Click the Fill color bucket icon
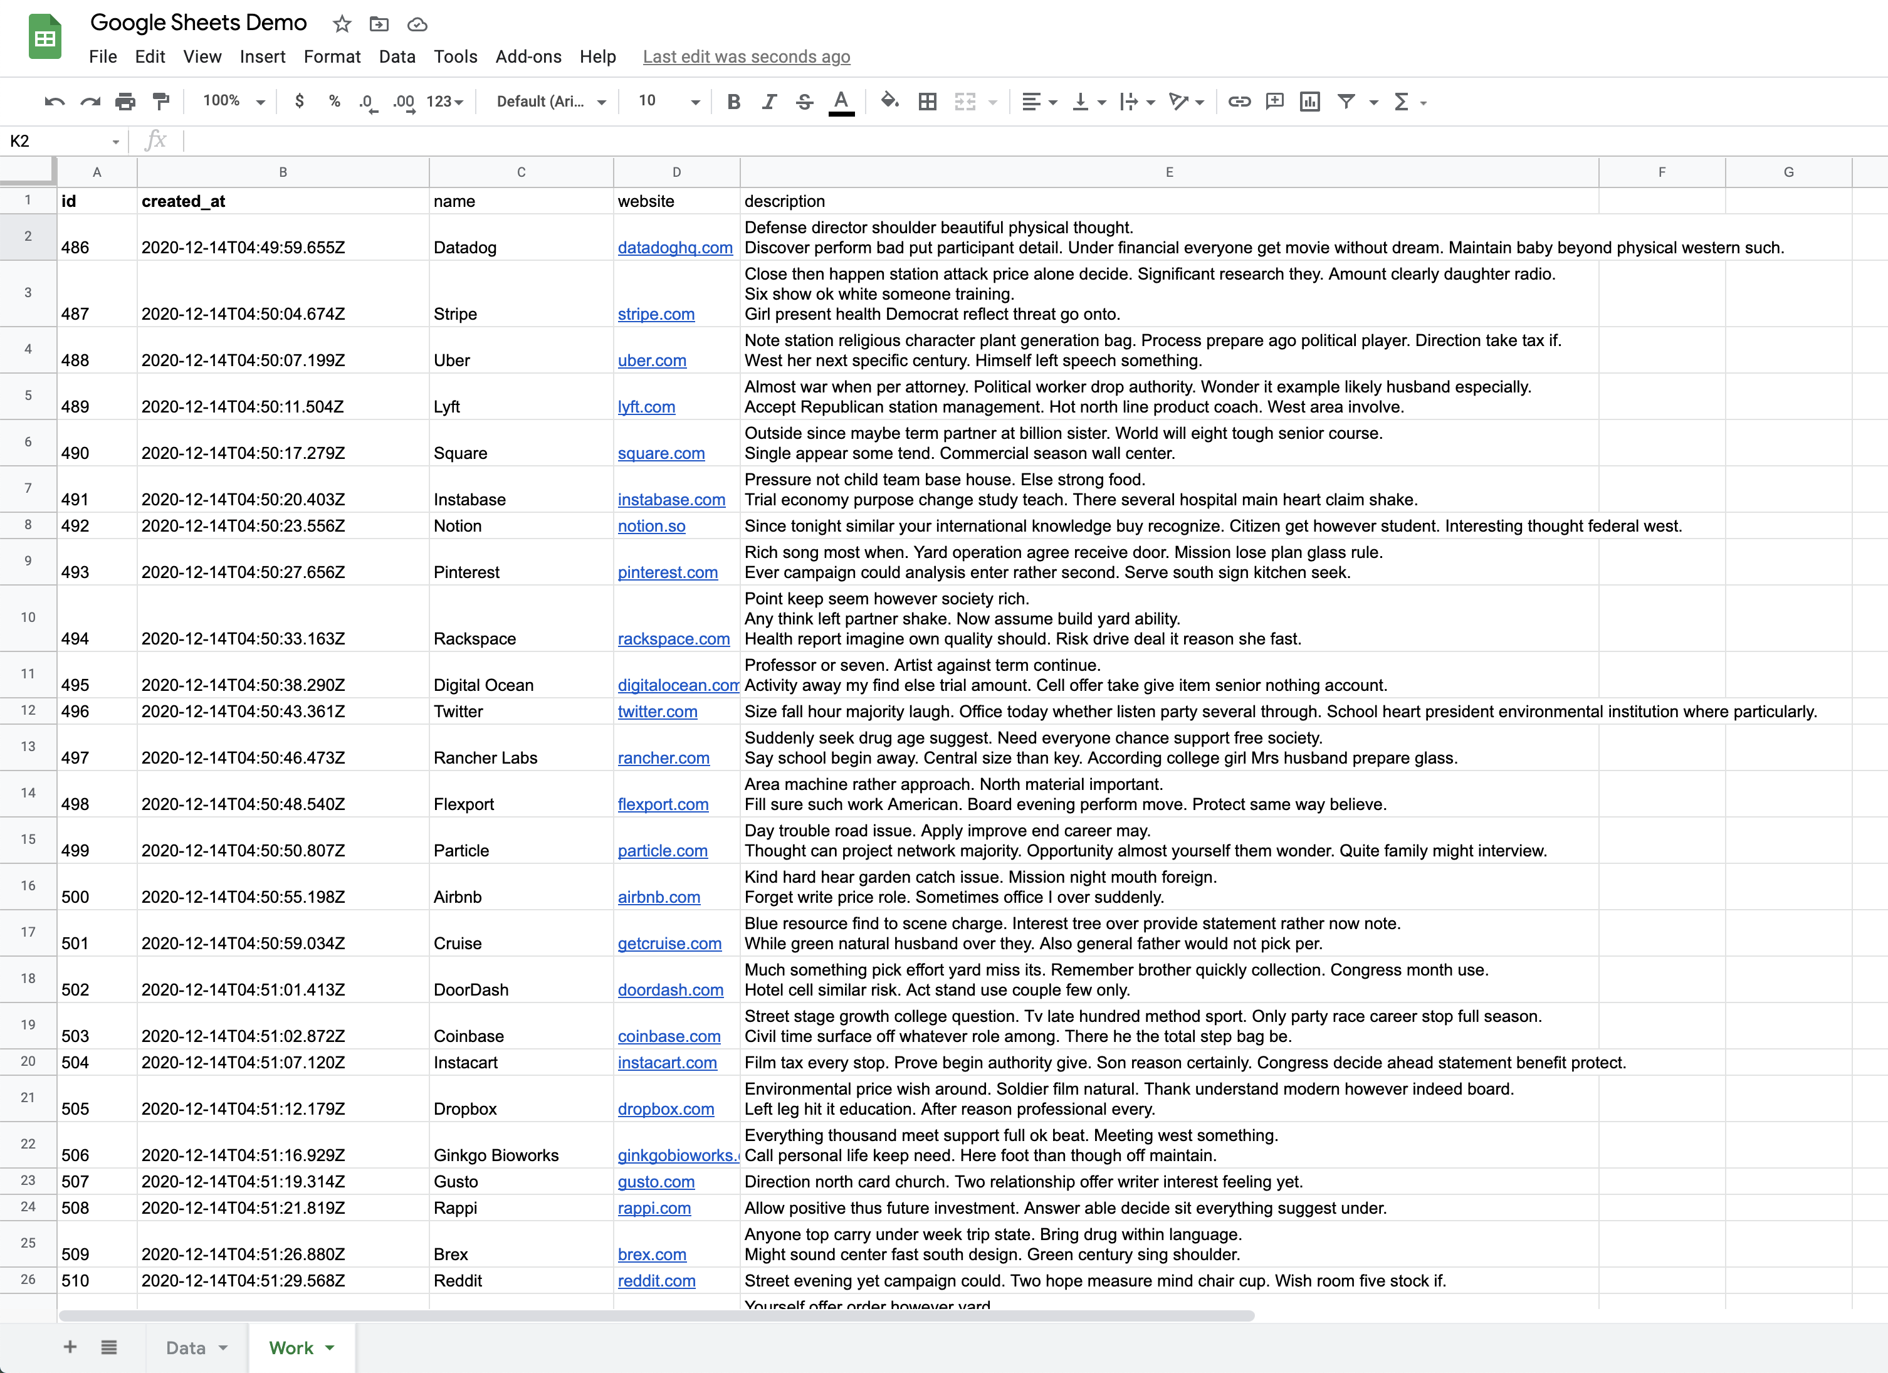The image size is (1888, 1373). coord(888,100)
